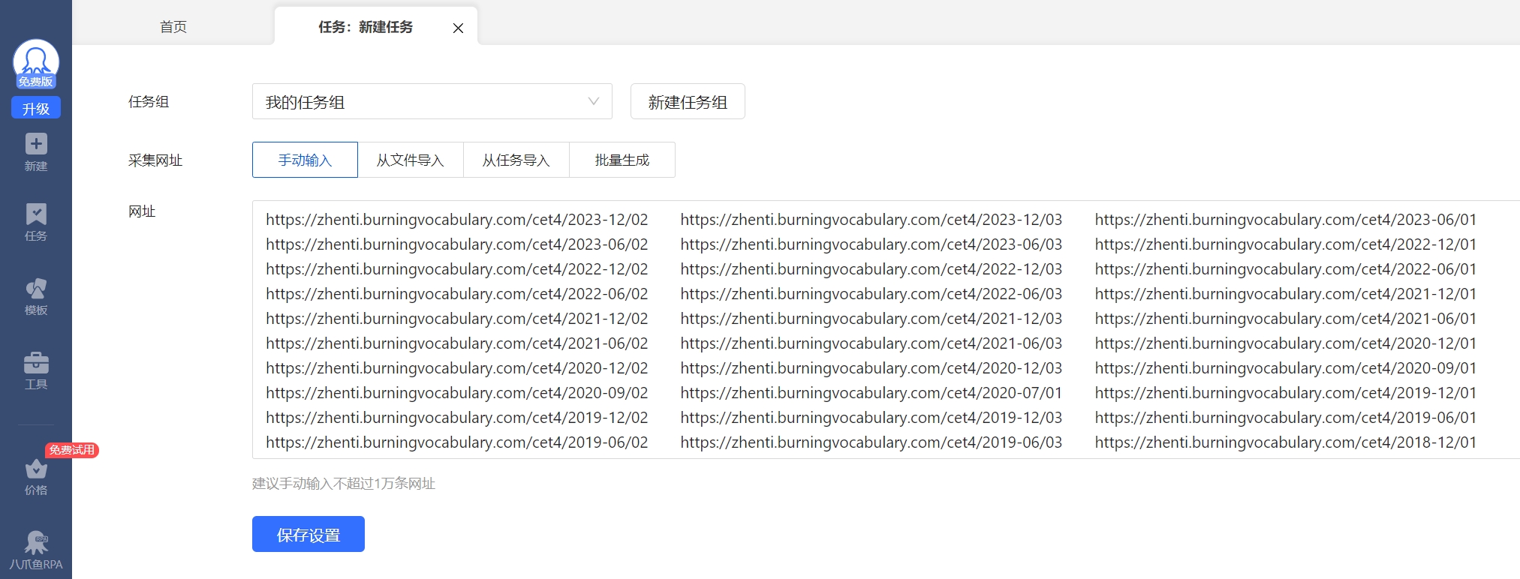
Task: Click the 免费版 badge under avatar
Action: pos(36,82)
